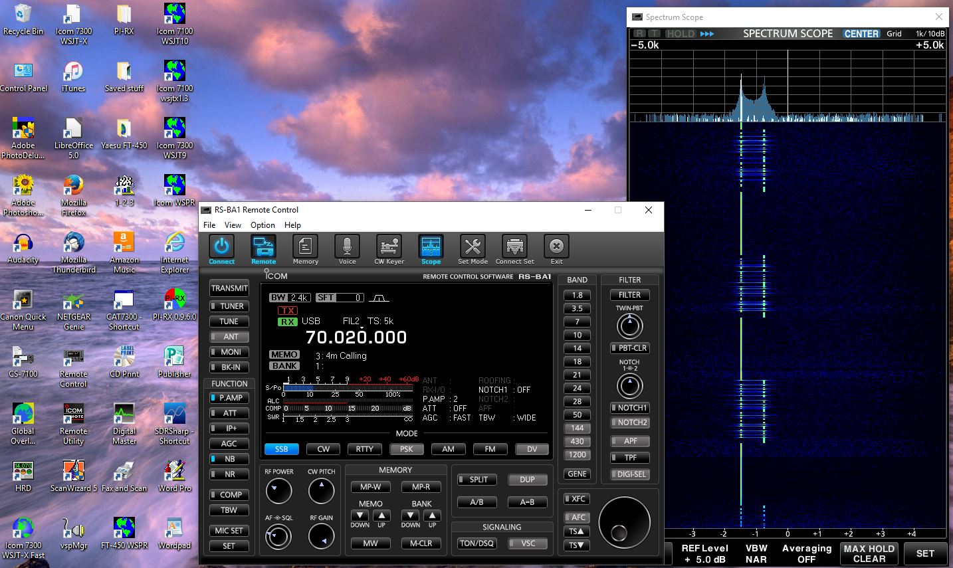Open LibreOffice 5.0 desktop icon
The image size is (953, 568).
coord(73,139)
